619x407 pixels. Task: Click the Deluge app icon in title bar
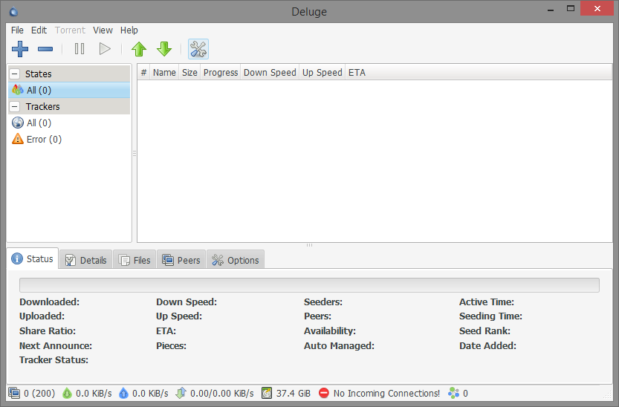13,11
